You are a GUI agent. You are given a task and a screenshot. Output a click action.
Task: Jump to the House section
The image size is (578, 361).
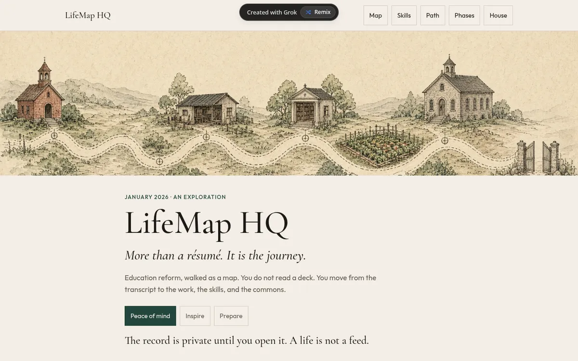coord(498,15)
